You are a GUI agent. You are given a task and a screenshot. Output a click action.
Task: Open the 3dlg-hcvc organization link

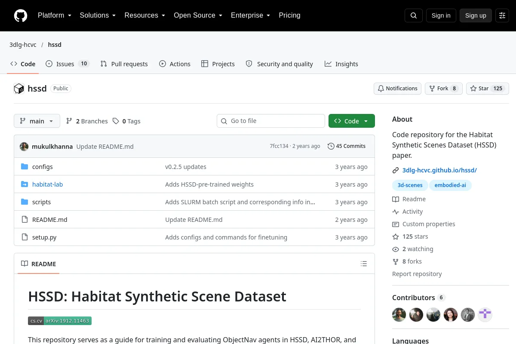pyautogui.click(x=23, y=45)
